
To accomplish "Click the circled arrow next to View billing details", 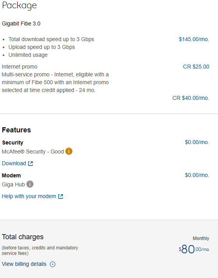I will point(53,264).
